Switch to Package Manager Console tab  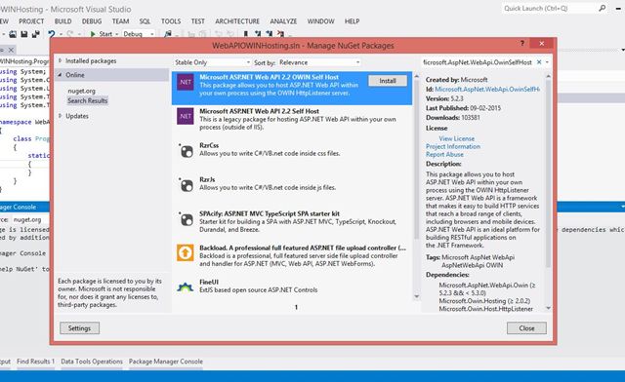pos(166,362)
